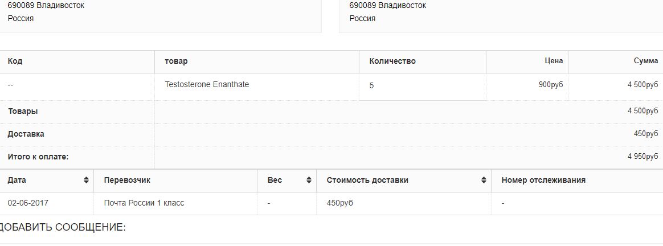
Task: Click the Перевозчик column header
Action: 127,181
